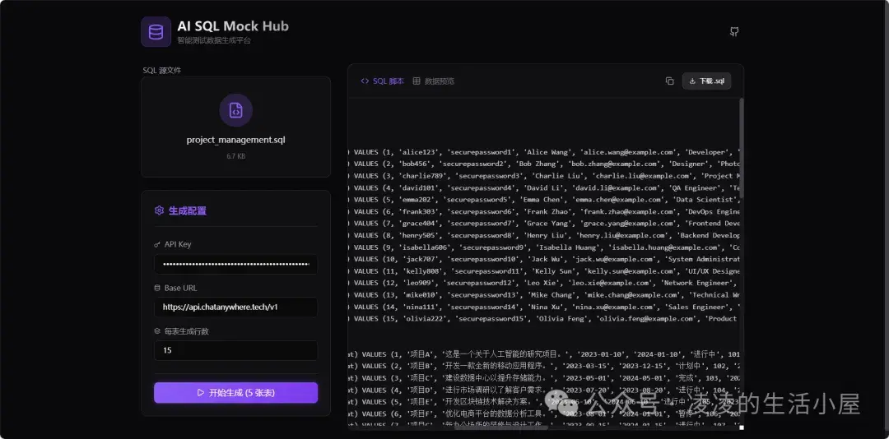The image size is (889, 439).
Task: Switch to the 数据预览 tab
Action: click(433, 81)
